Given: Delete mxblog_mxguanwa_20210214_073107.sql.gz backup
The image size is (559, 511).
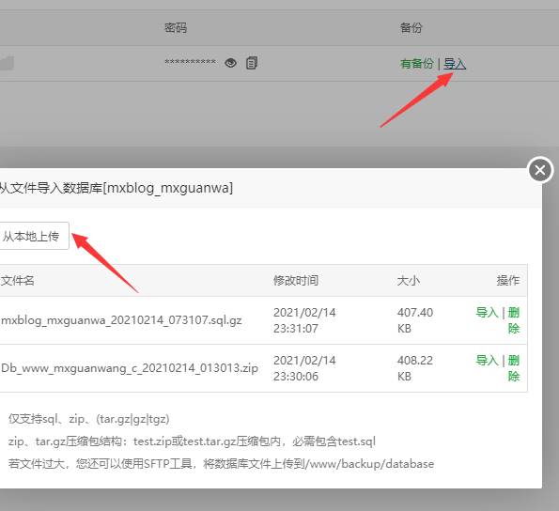Looking at the screenshot, I should 513,320.
